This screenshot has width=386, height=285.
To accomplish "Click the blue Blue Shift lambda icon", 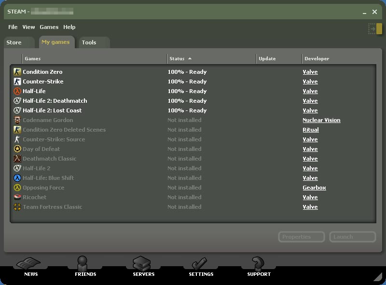I will [x=17, y=177].
